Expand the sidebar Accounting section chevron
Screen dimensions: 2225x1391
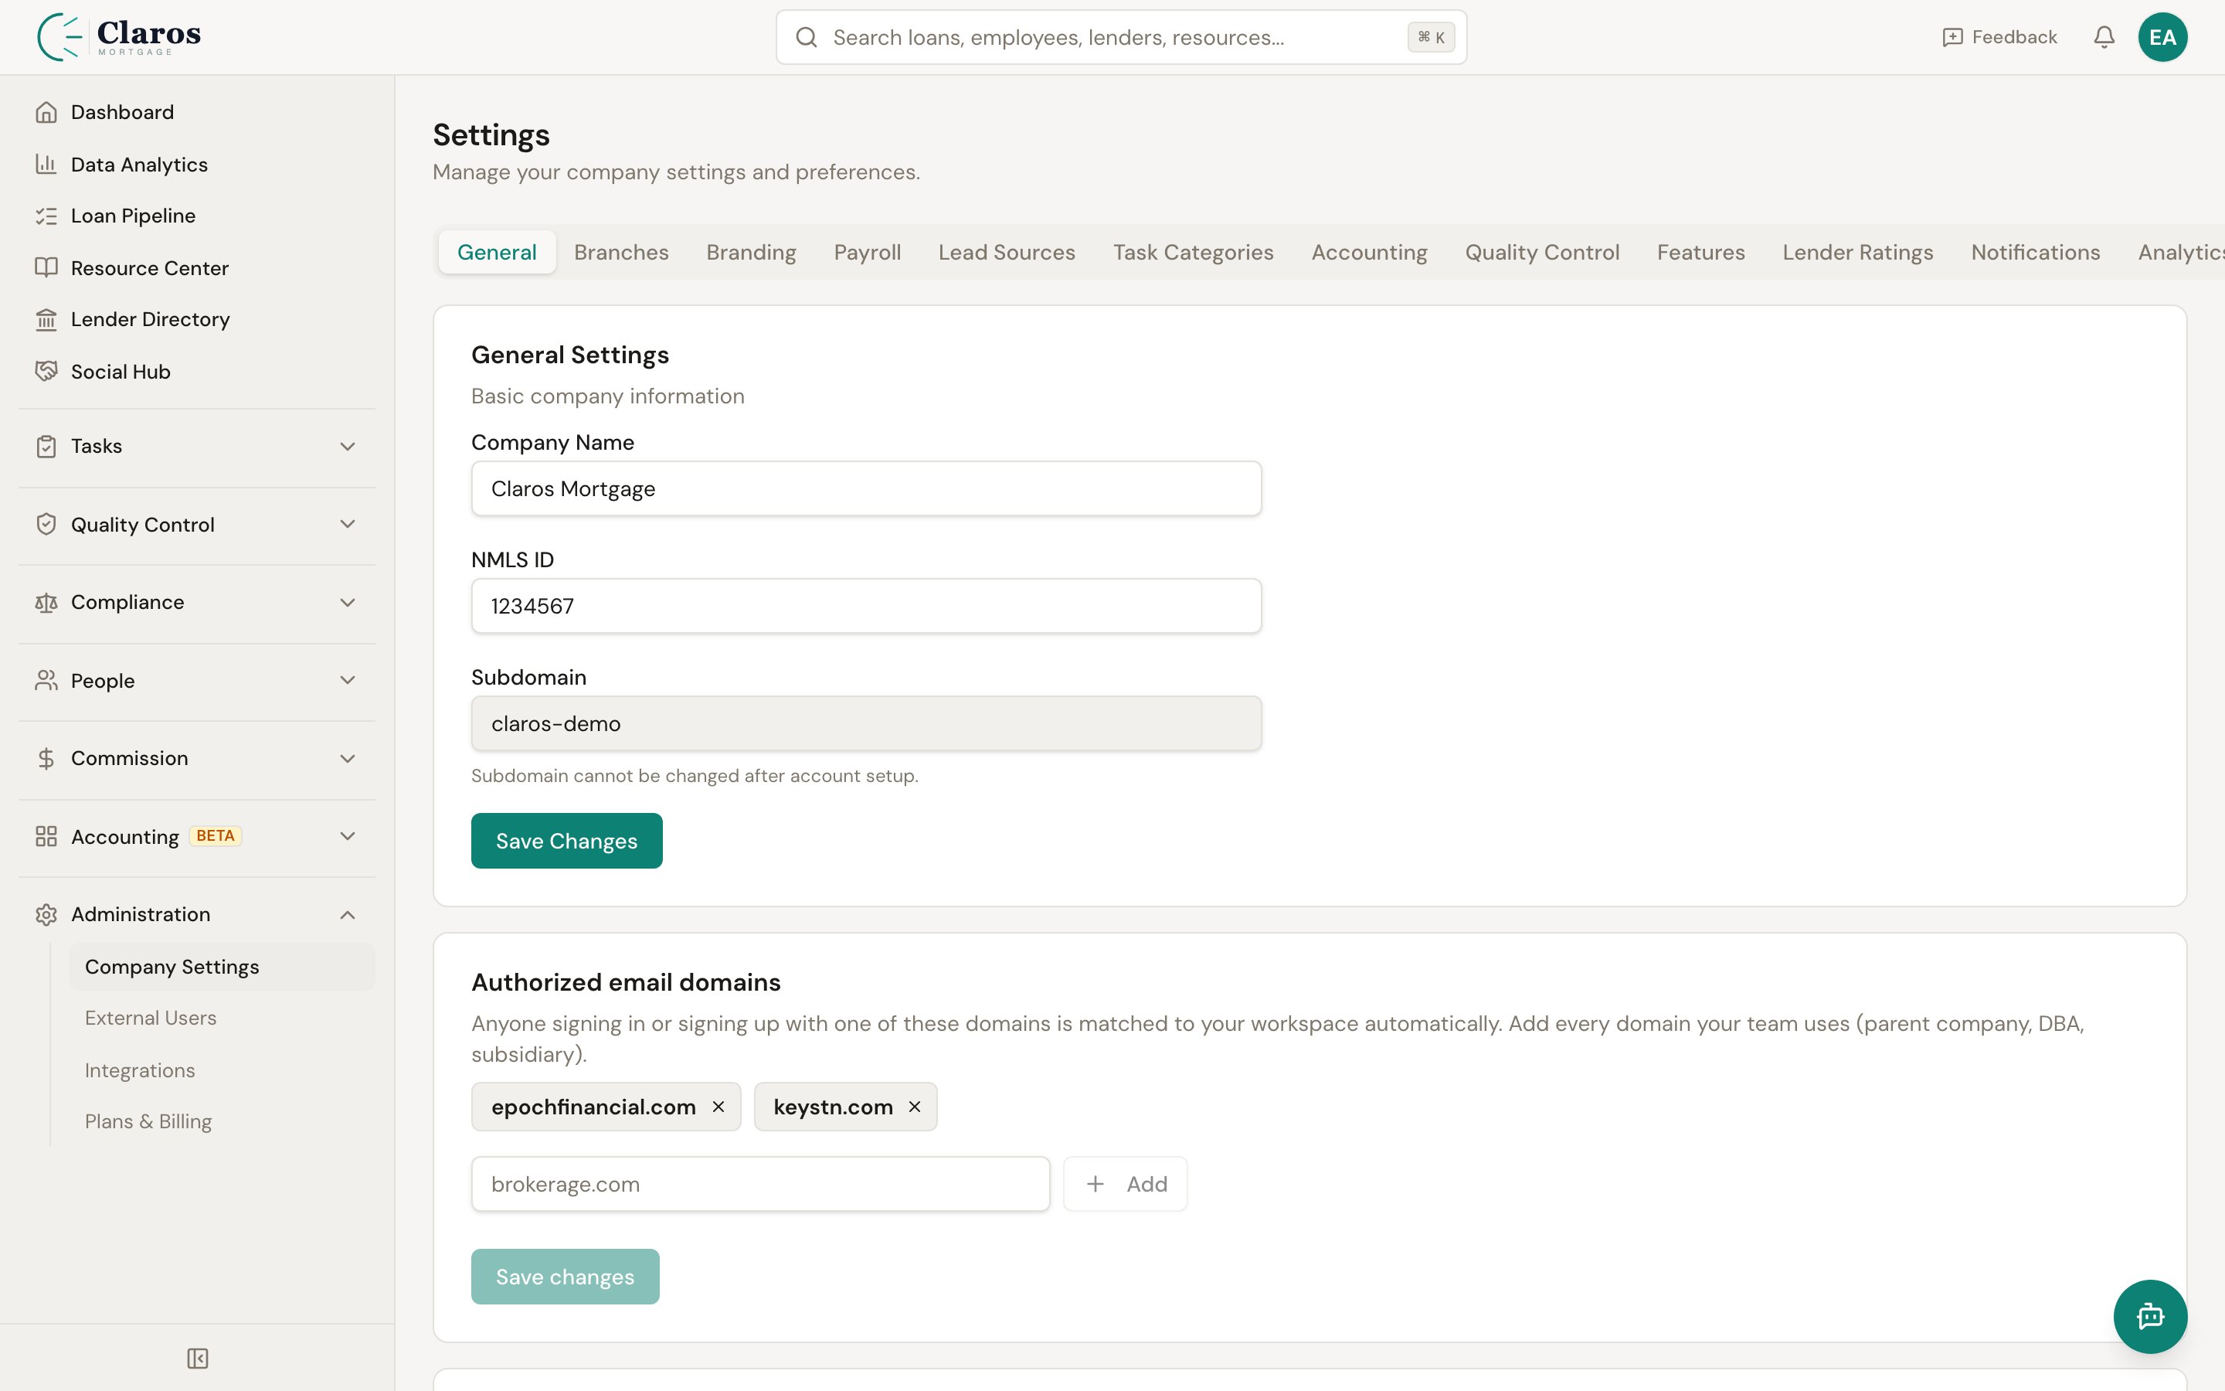348,836
